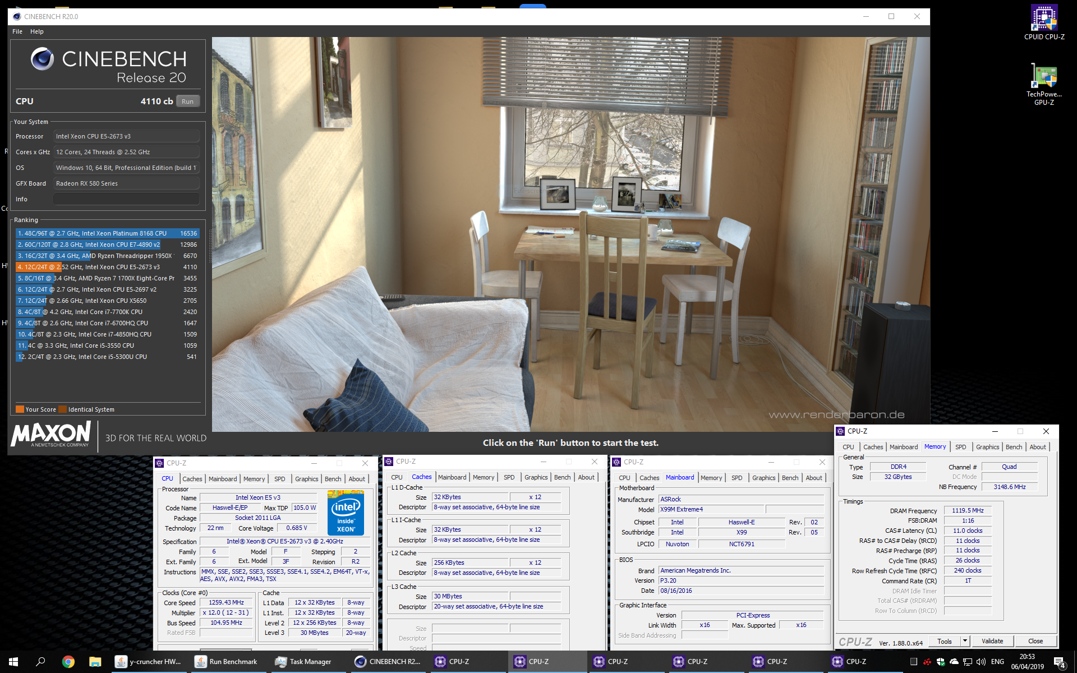This screenshot has width=1077, height=673.
Task: Select ranking row AMD Ryzen Threadripper 1950X
Action: pos(107,256)
